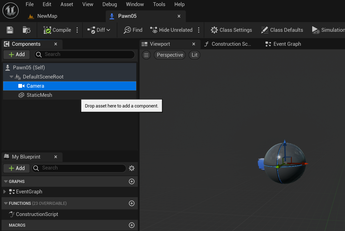Click the Find toolbar button
Image resolution: width=345 pixels, height=231 pixels.
tap(133, 30)
